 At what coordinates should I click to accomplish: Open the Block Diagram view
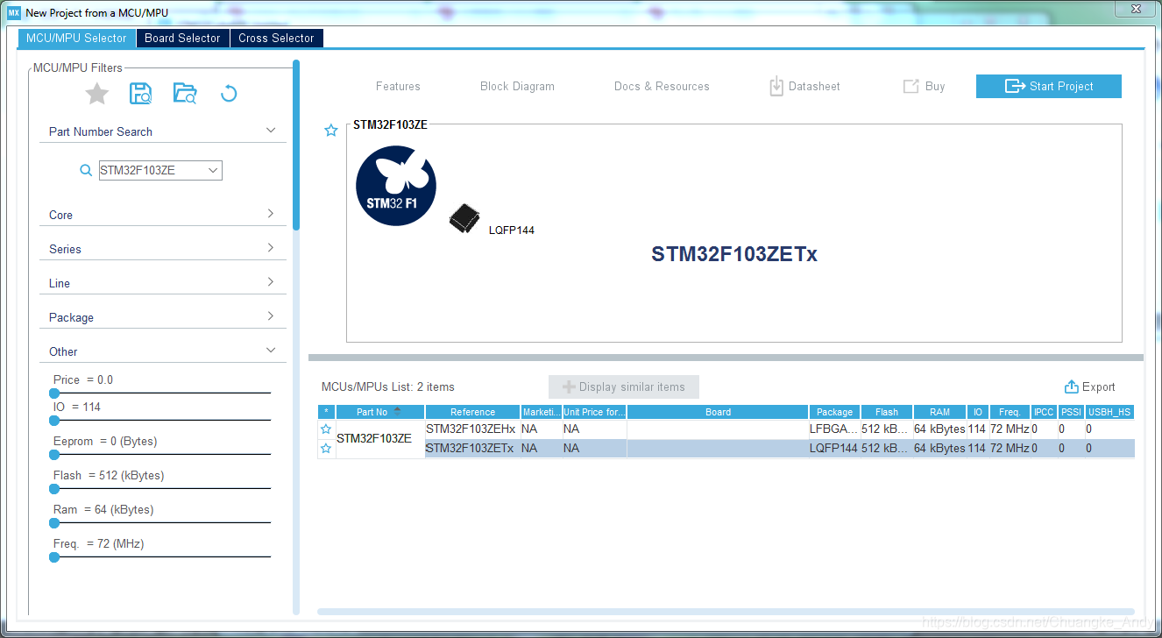click(517, 86)
